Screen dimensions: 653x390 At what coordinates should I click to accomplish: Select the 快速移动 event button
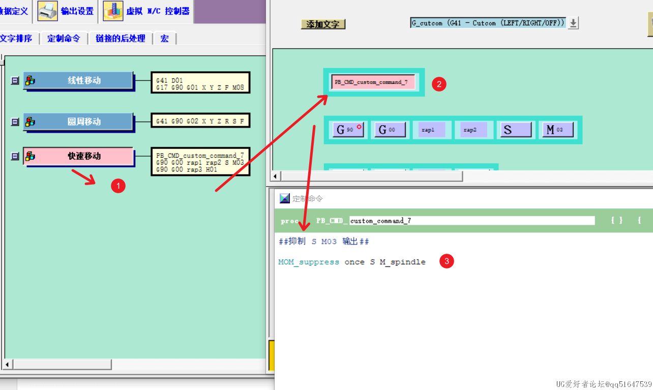tap(78, 157)
